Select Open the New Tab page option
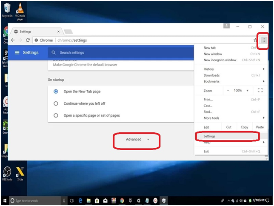The height and width of the screenshot is (206, 274). pos(56,92)
